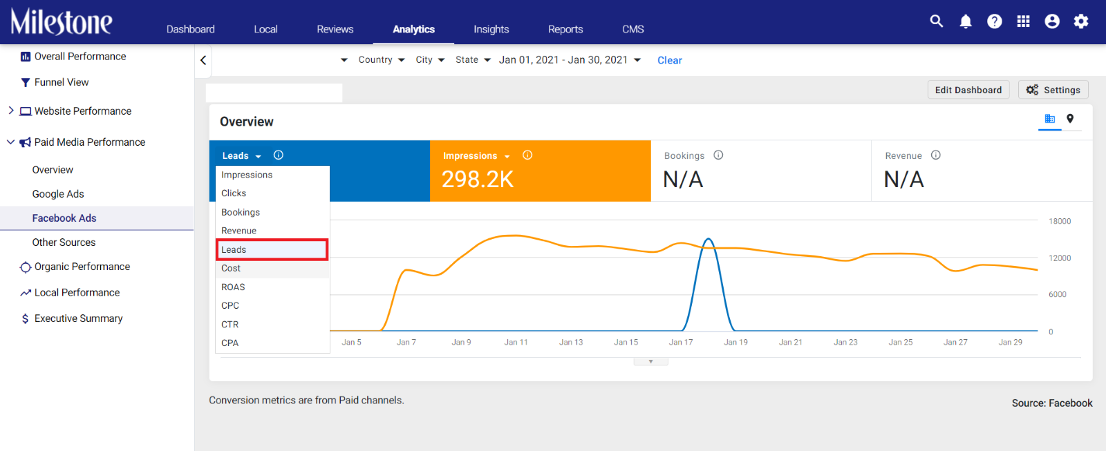1106x451 pixels.
Task: Switch to the Insights tab
Action: [x=491, y=29]
